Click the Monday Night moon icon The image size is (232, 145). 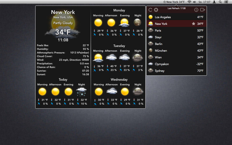point(137,22)
